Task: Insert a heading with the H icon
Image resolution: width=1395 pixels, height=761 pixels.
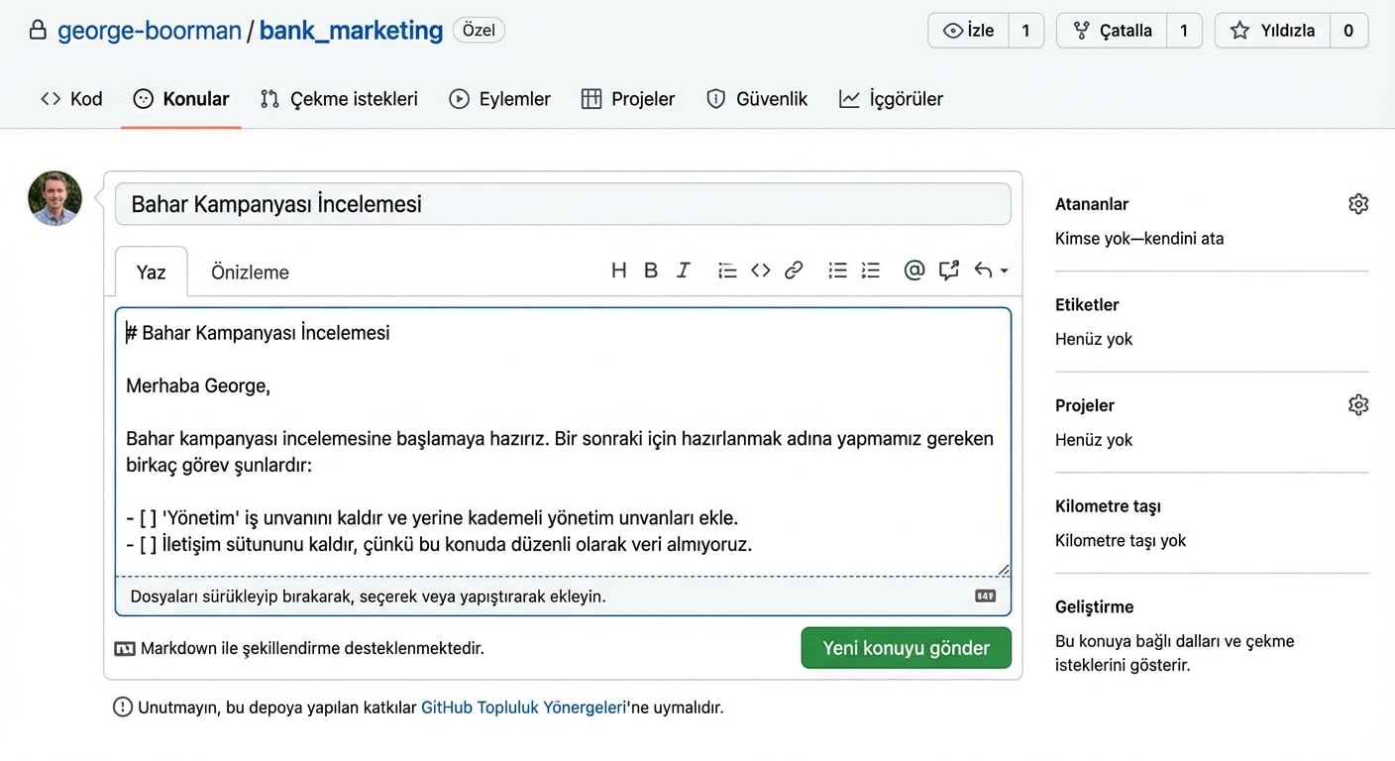Action: tap(619, 270)
